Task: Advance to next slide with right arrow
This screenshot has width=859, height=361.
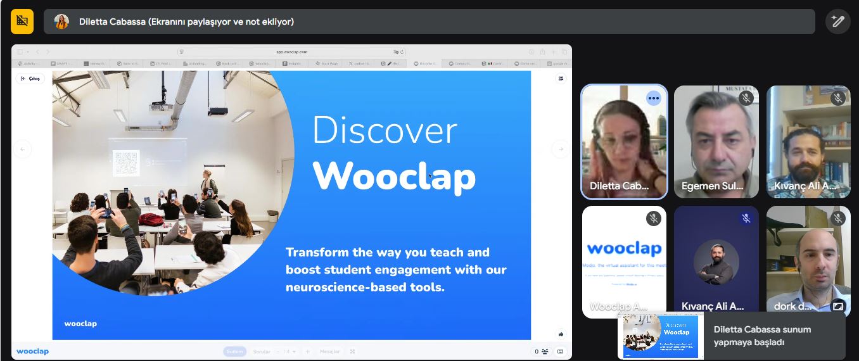Action: pos(560,149)
